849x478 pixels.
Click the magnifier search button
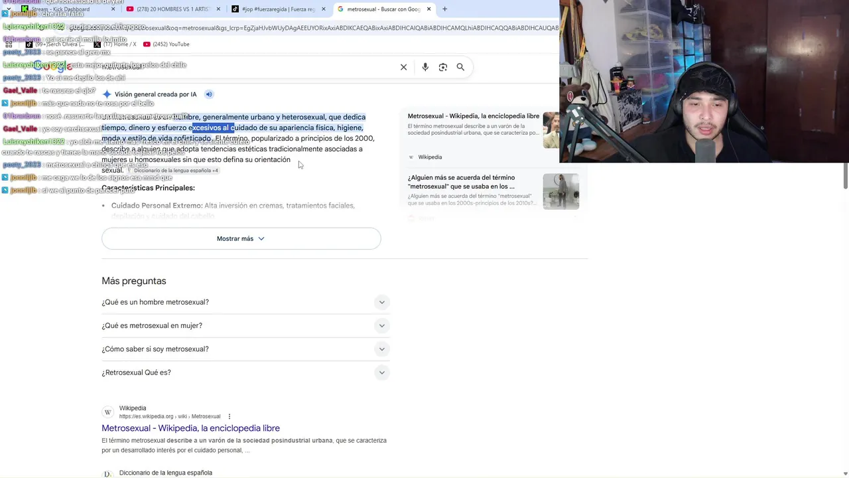(460, 67)
